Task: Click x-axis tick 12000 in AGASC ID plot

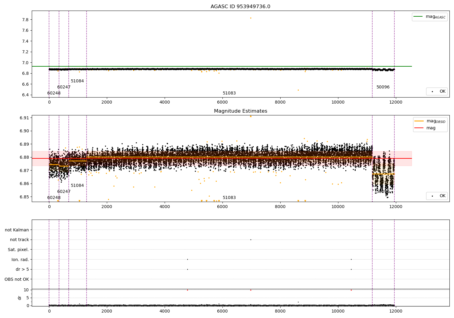Action: coord(396,102)
